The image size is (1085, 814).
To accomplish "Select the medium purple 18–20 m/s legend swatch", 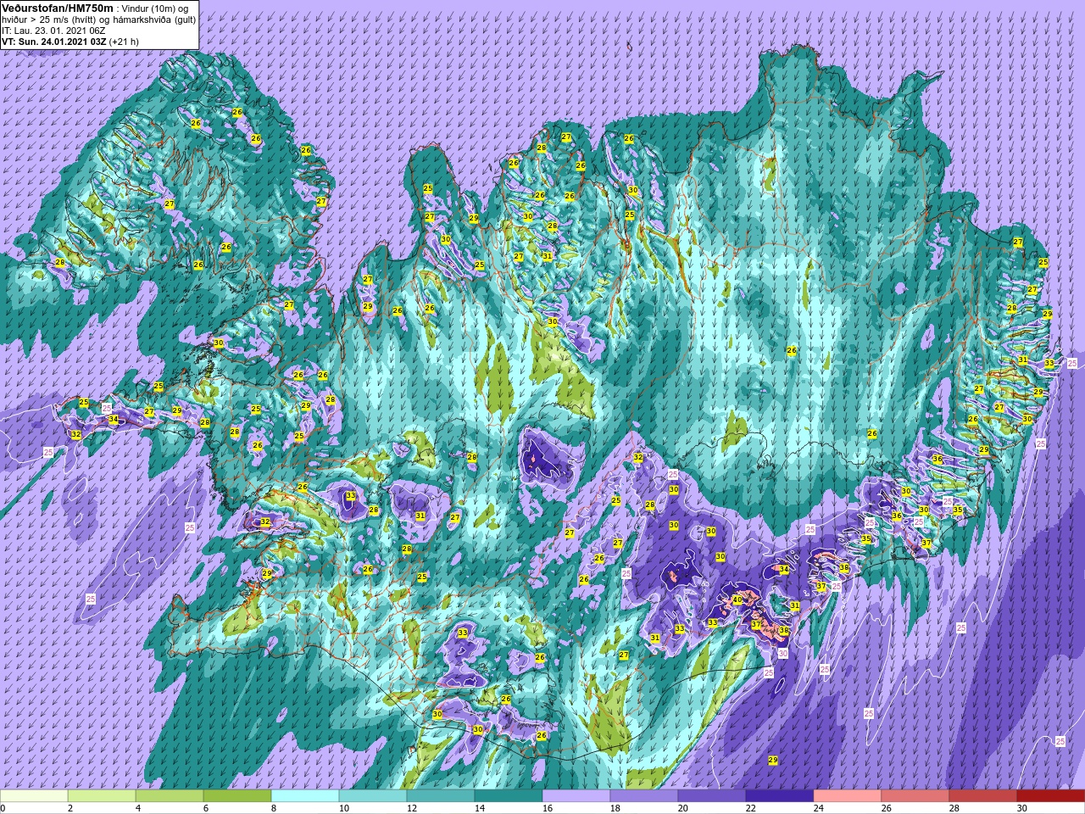I will [x=644, y=796].
